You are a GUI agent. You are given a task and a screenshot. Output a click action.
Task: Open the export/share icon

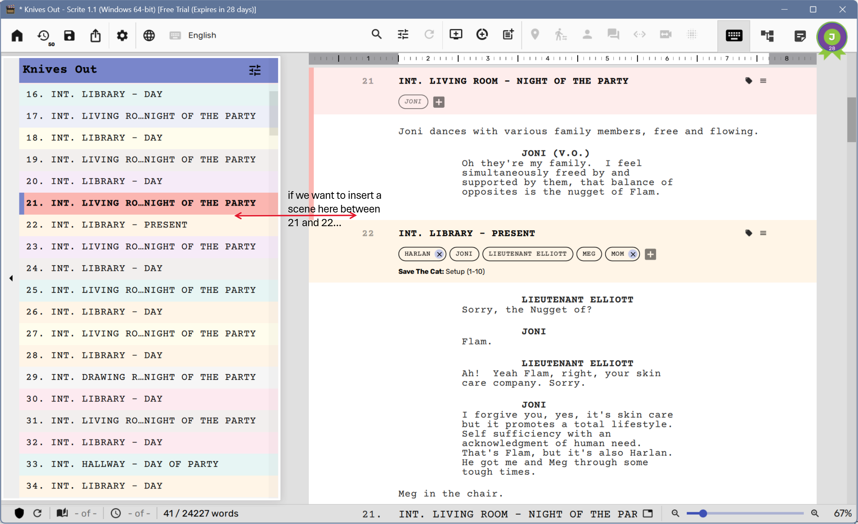(x=95, y=35)
